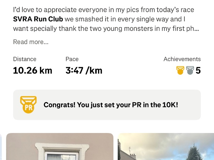Open the 10K PR congratulations message

point(111,105)
